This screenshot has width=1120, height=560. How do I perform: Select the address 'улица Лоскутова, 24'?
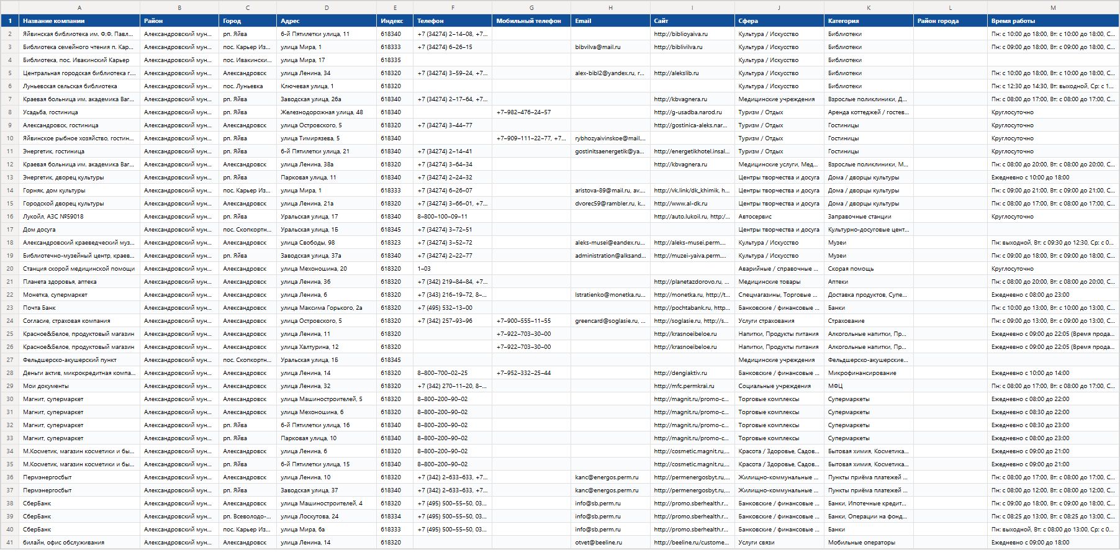click(x=327, y=517)
